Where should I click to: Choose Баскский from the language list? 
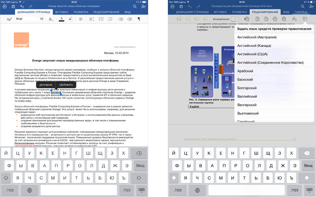pos(274,80)
